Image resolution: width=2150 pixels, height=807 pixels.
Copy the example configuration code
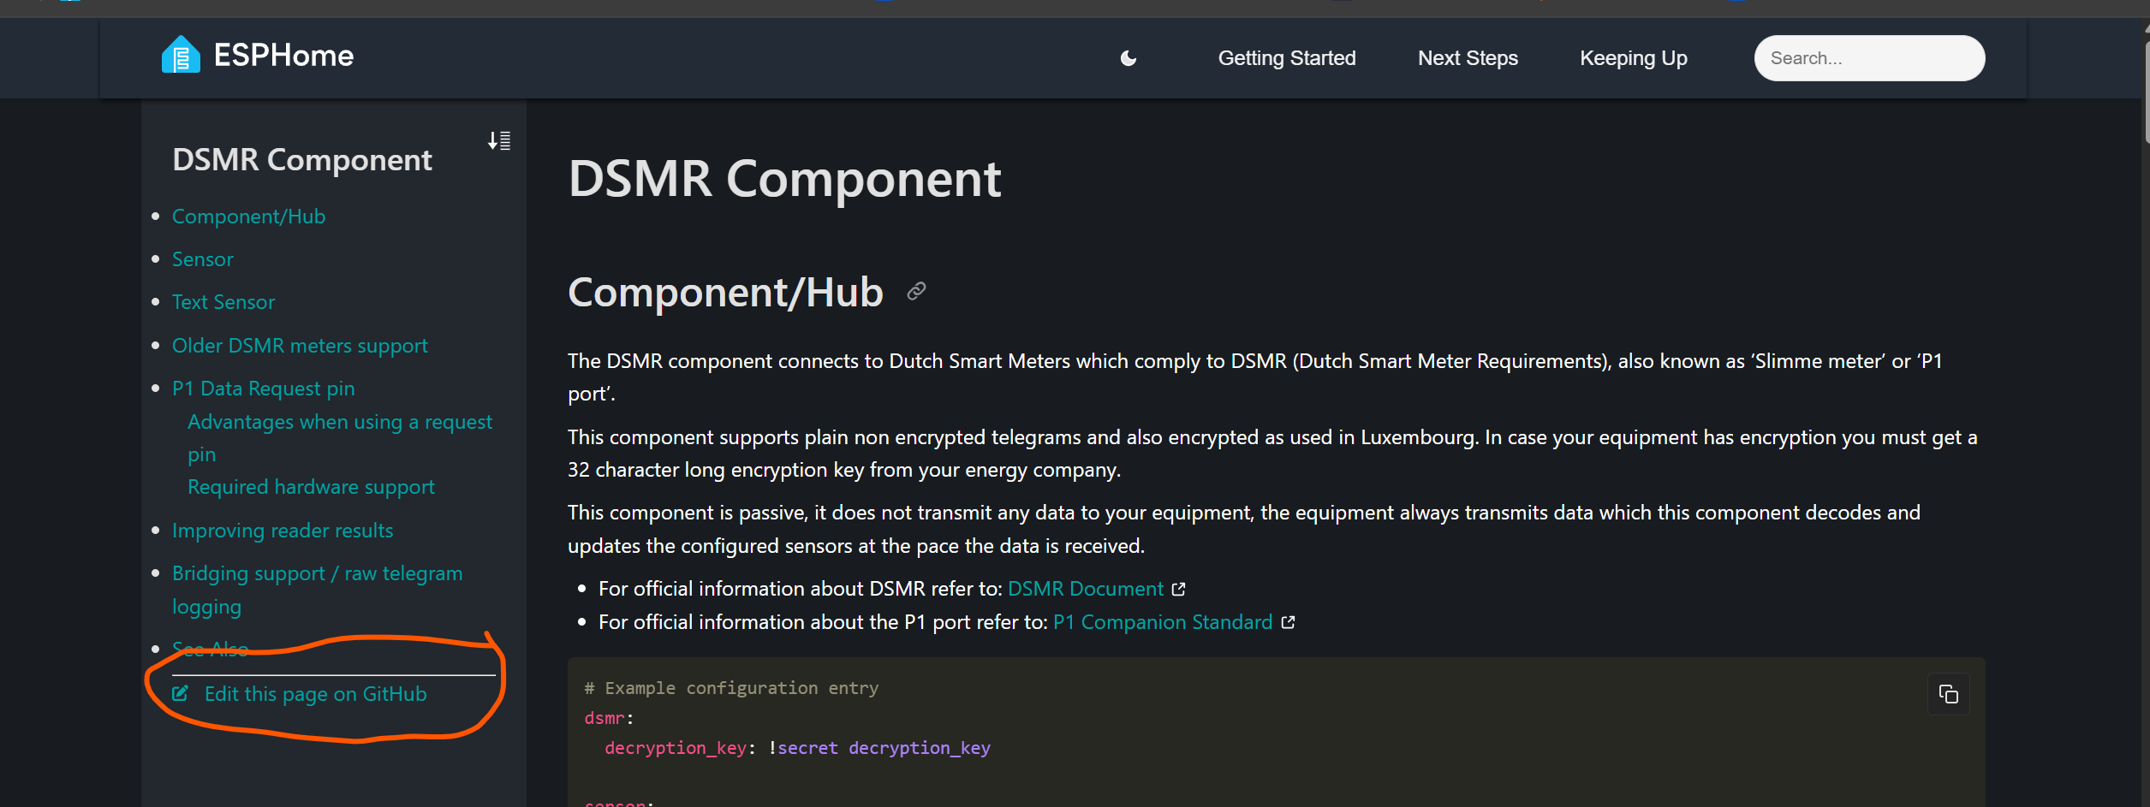coord(1948,694)
